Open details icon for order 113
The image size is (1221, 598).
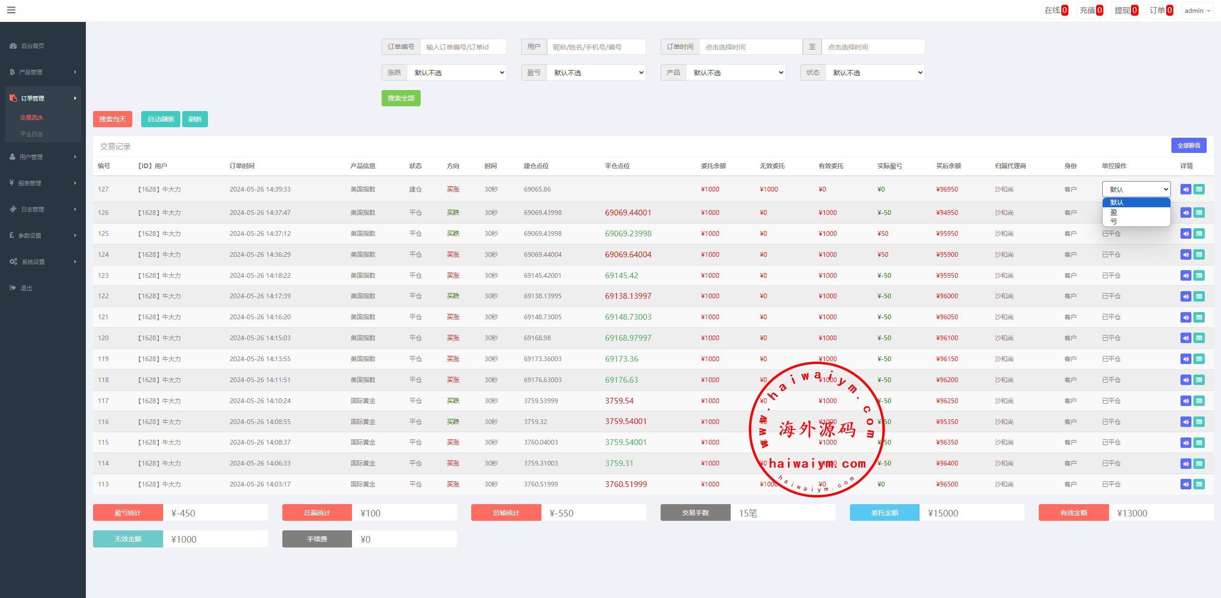1199,485
